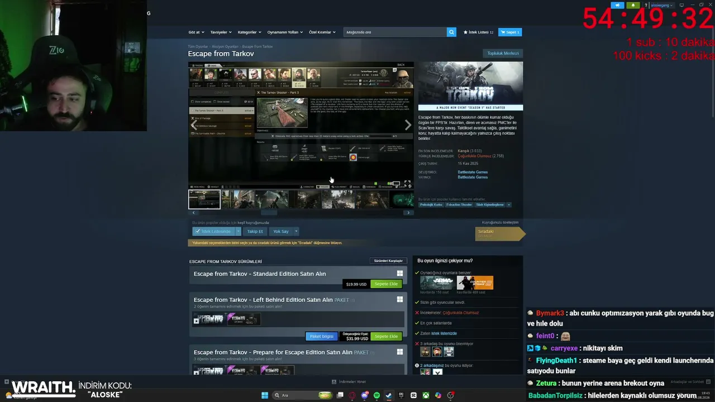Image resolution: width=715 pixels, height=402 pixels.
Task: Open Çoğunlukla Olumsuz Turkish reviews link
Action: coord(474,156)
